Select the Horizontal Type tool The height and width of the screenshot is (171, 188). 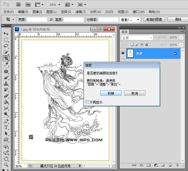(x=6, y=127)
